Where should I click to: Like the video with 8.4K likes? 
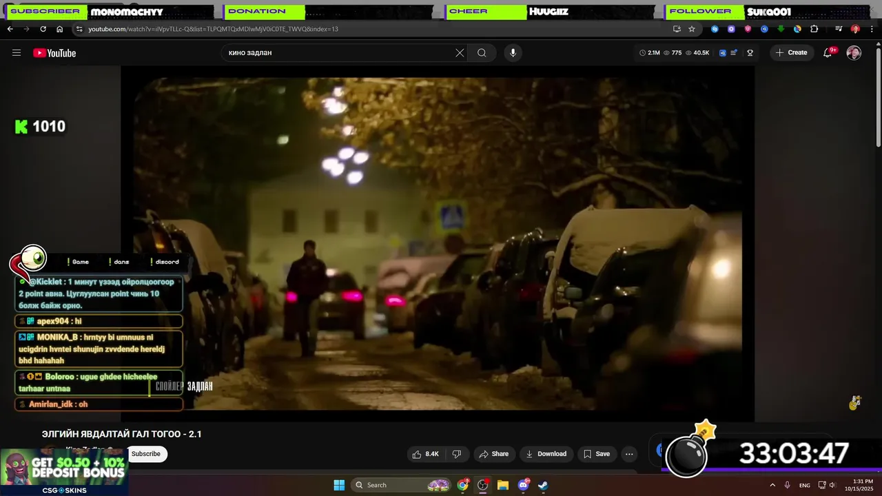coord(425,453)
